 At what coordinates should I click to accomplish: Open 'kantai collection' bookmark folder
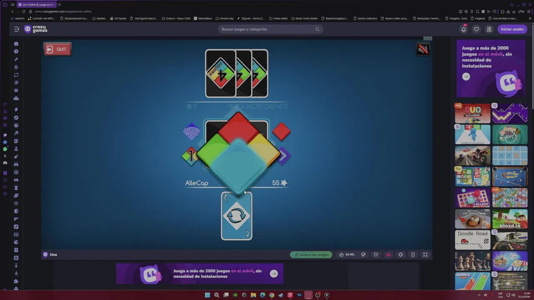[365, 18]
